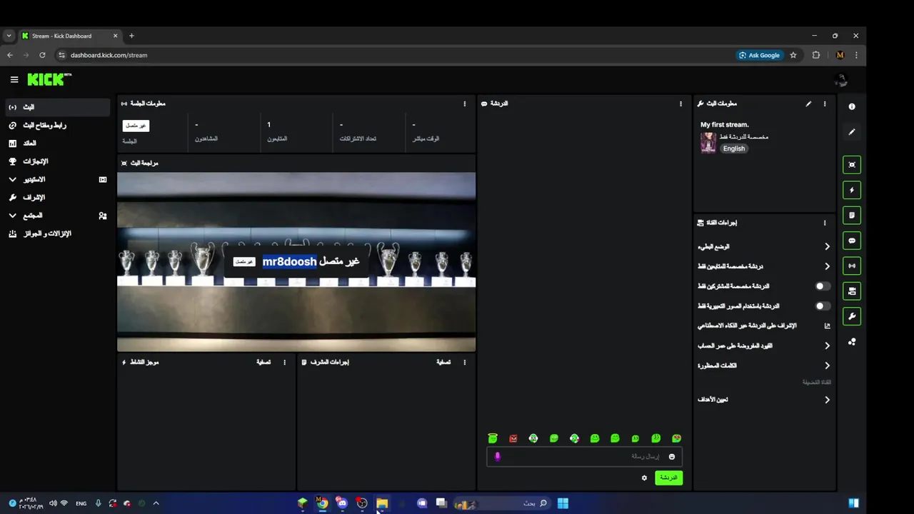This screenshot has height=514, width=914.
Task: Open a new browser tab
Action: 131,36
